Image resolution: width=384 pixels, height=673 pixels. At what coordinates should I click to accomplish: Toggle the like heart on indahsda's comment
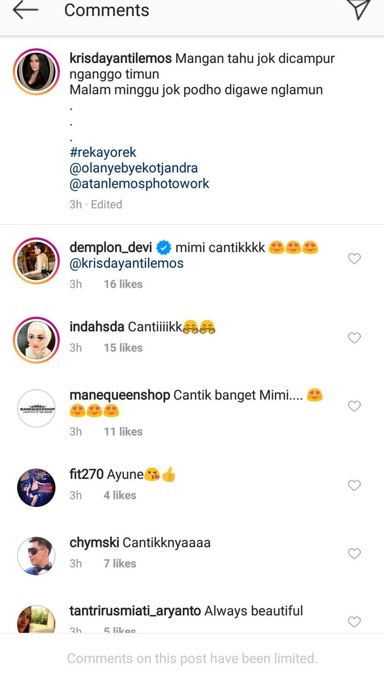[354, 337]
